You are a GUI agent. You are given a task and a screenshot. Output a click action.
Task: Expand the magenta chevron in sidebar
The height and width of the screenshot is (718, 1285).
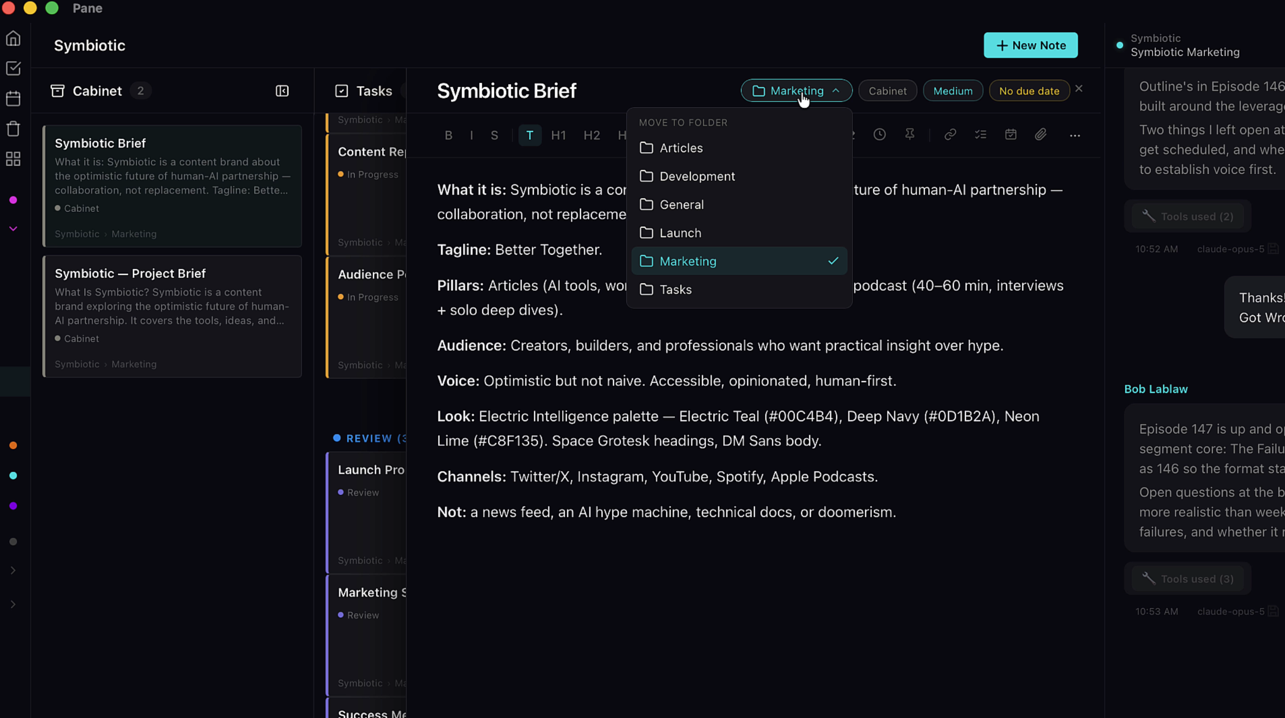tap(13, 229)
